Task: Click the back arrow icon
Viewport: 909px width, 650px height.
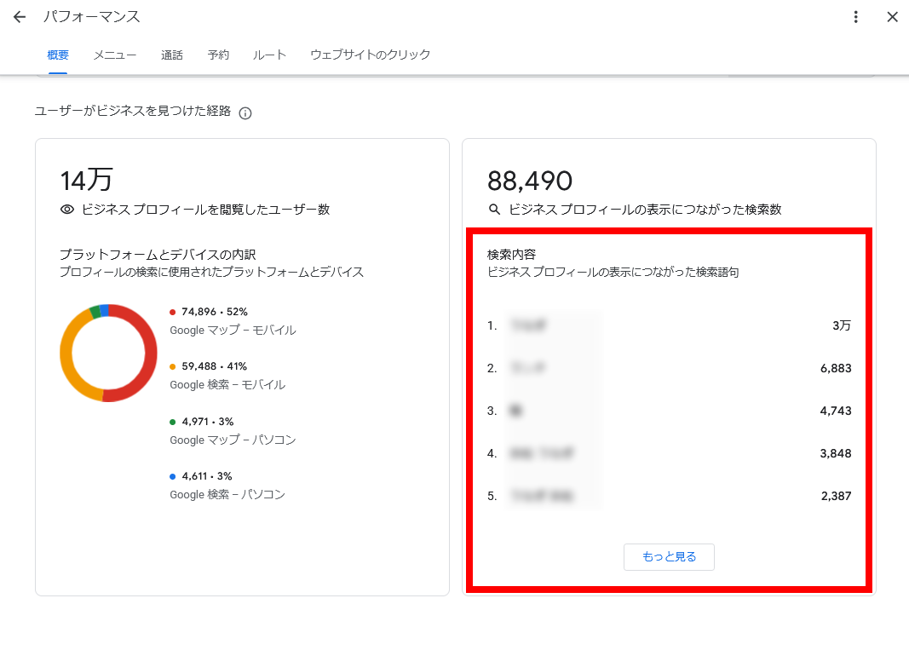Action: tap(20, 17)
